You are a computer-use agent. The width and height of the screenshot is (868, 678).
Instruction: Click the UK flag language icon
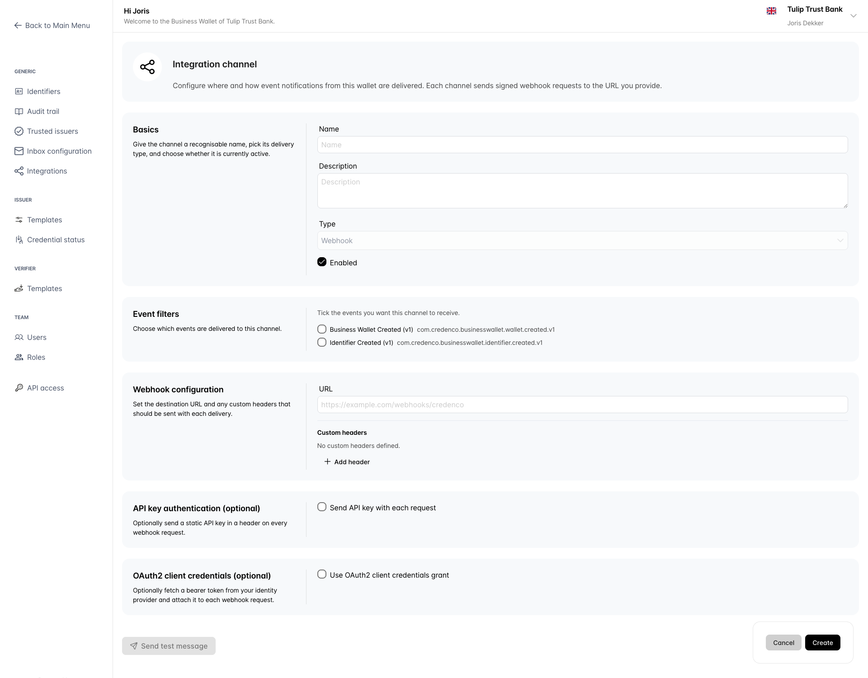771,11
